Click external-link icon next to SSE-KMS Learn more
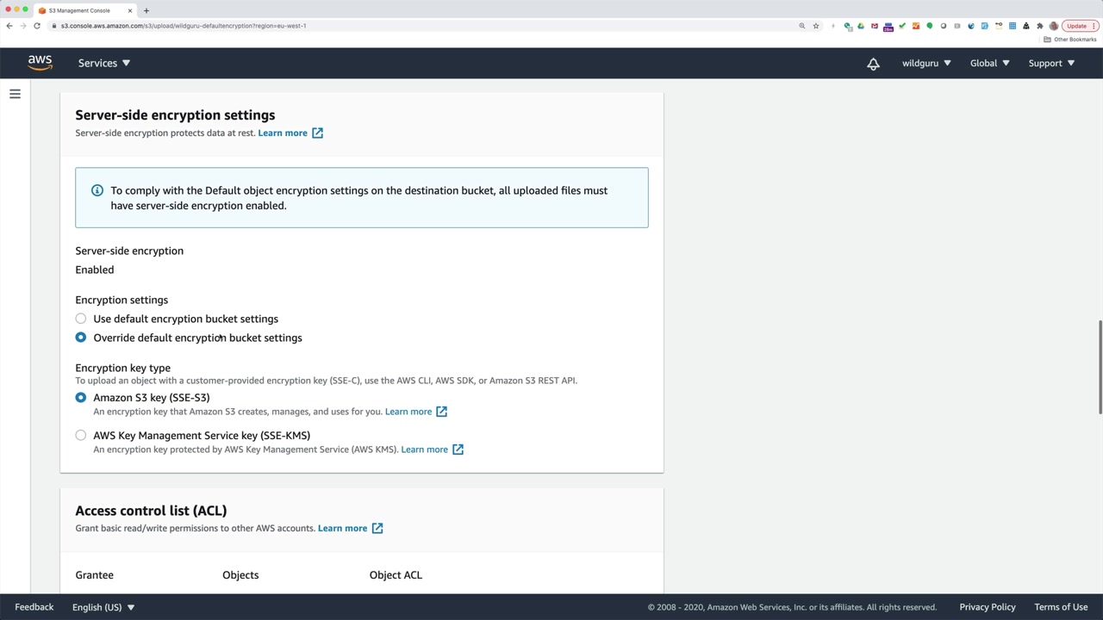The height and width of the screenshot is (620, 1103). tap(458, 449)
